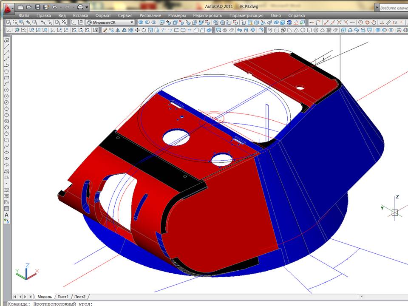Click the Snap to Endpoint icon
The height and width of the screenshot is (306, 408).
(x=326, y=23)
